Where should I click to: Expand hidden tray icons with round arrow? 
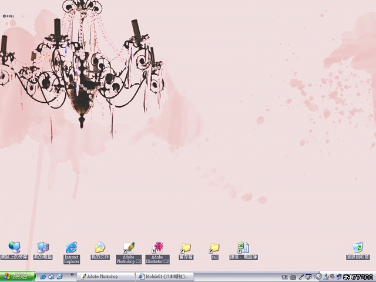click(318, 277)
